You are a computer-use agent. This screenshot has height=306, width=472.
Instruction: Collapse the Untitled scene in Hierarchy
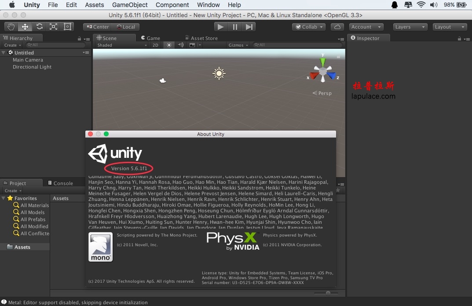coord(4,52)
